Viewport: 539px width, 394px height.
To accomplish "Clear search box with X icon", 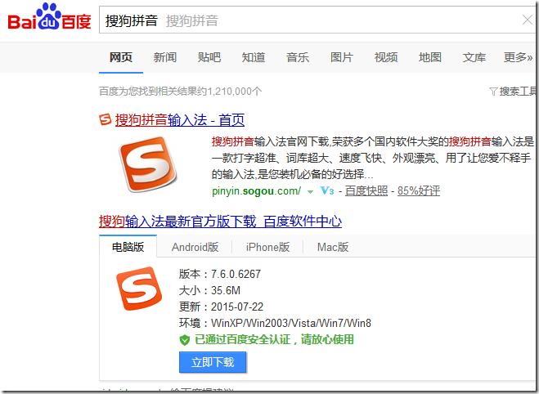I will click(528, 20).
